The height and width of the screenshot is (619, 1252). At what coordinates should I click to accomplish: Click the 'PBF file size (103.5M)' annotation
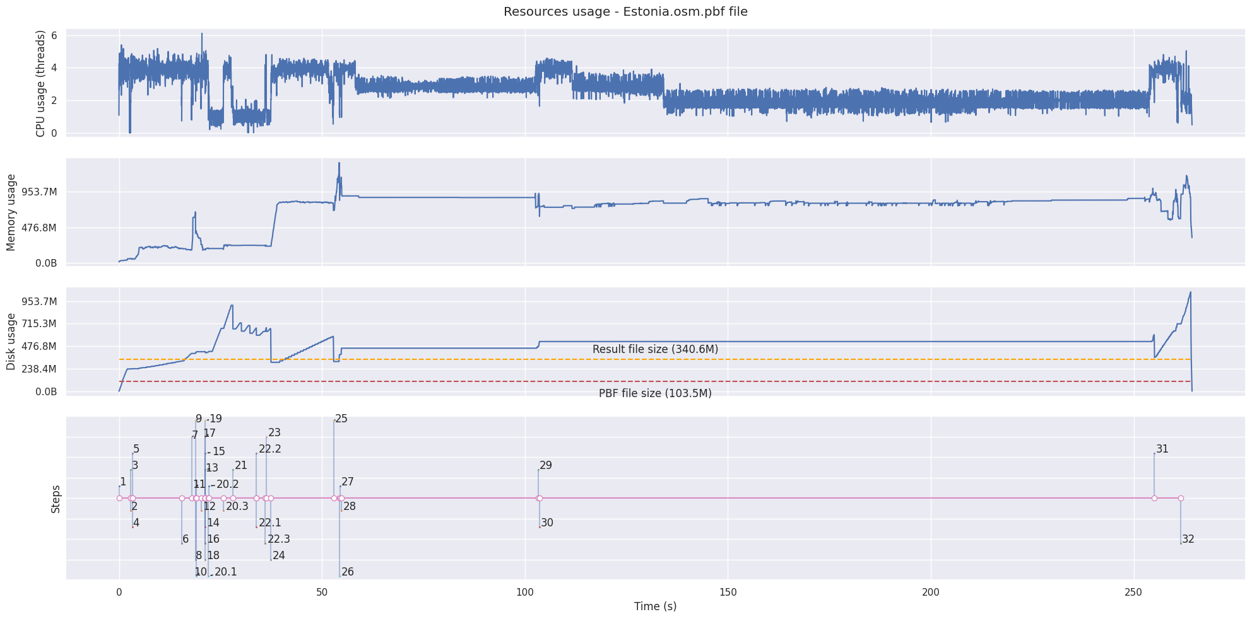tap(655, 393)
